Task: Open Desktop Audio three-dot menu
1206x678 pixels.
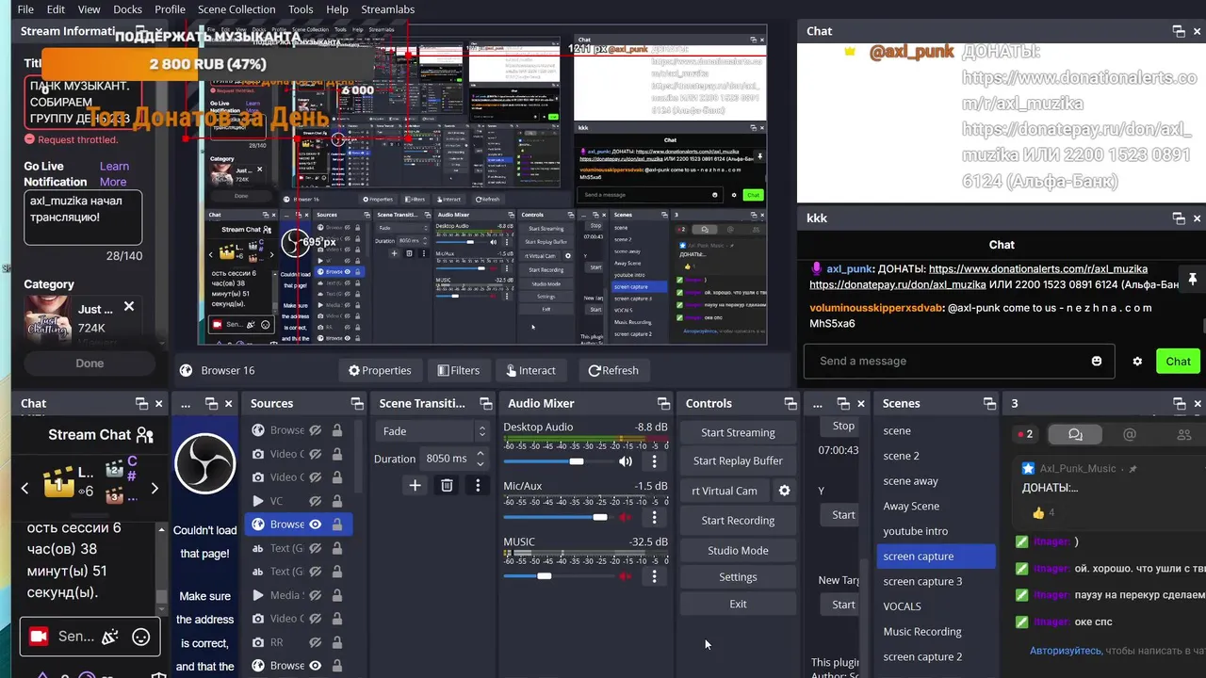Action: pos(654,461)
